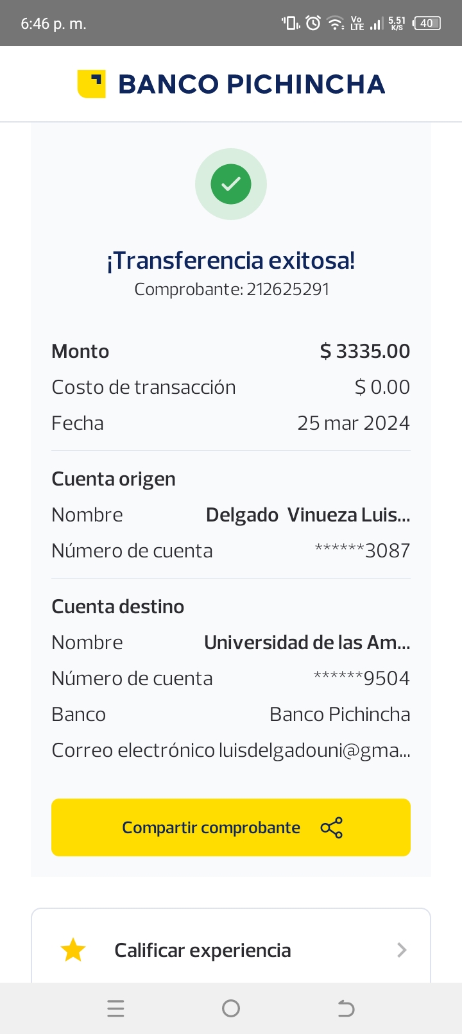Tap the truncated origin name Delgado Vinueza Luis

coord(308,515)
